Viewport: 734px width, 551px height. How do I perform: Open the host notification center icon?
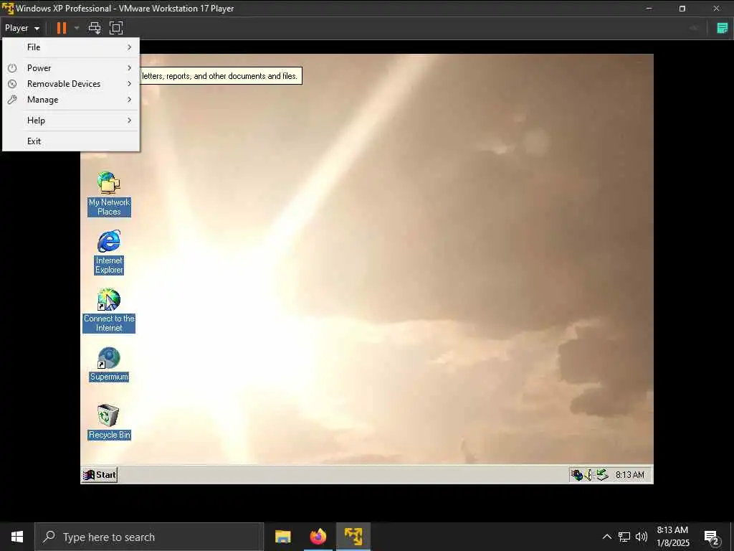(711, 537)
